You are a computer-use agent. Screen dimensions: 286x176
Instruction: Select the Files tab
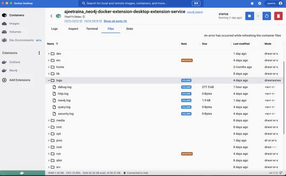coord(111,29)
